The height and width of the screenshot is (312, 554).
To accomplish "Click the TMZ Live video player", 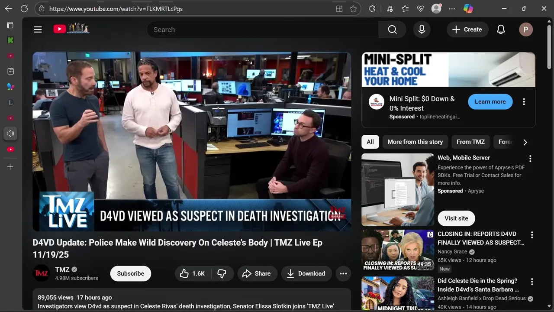I will (192, 142).
